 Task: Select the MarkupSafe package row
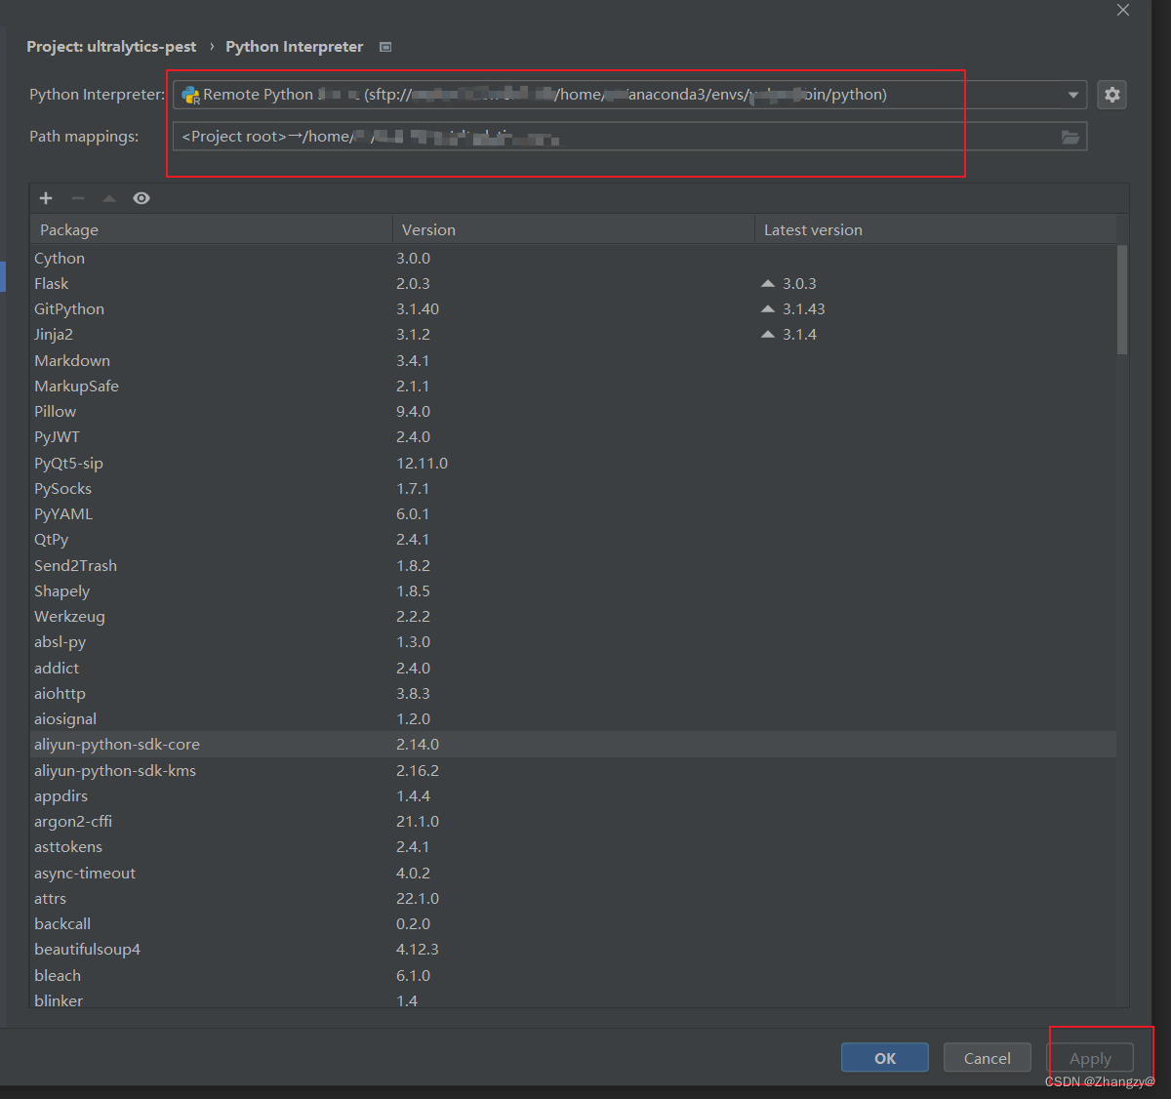[573, 387]
